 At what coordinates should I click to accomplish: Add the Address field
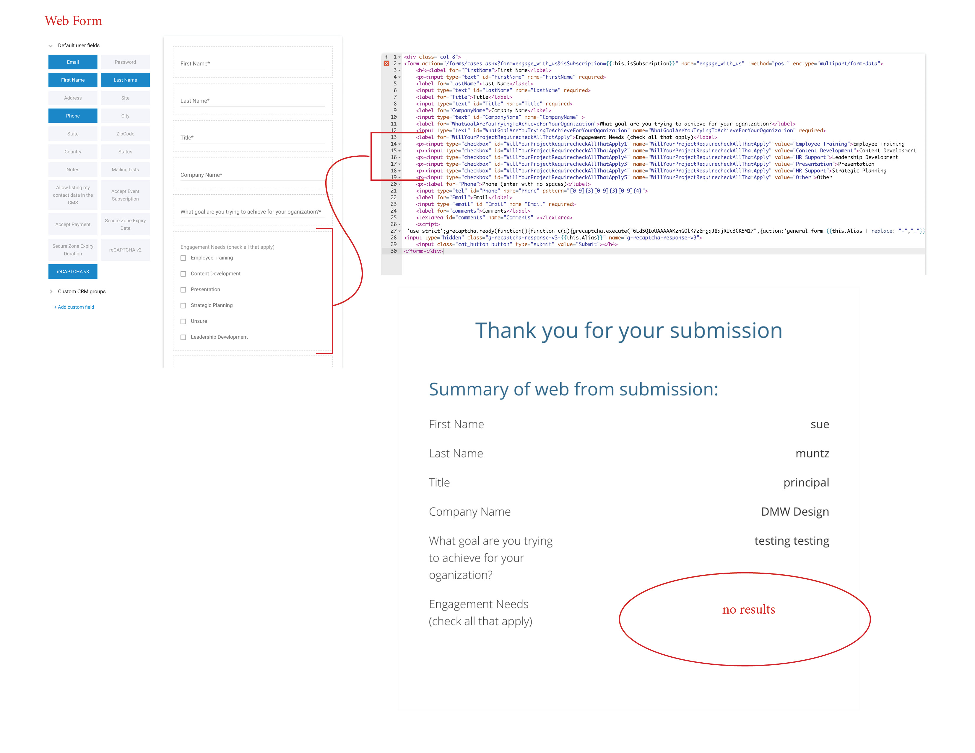73,98
